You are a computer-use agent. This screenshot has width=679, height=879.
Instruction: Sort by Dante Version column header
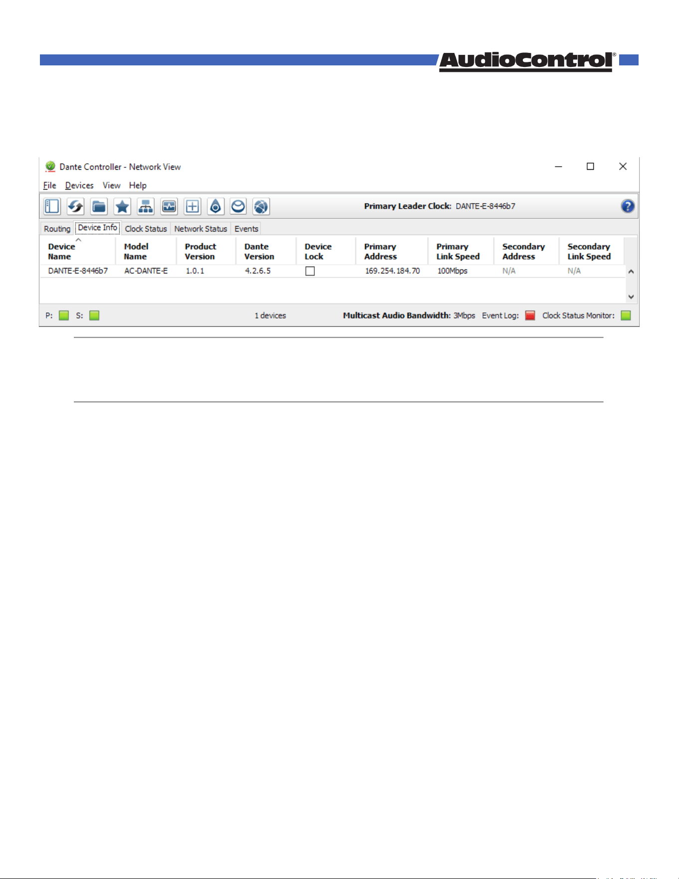pos(266,251)
